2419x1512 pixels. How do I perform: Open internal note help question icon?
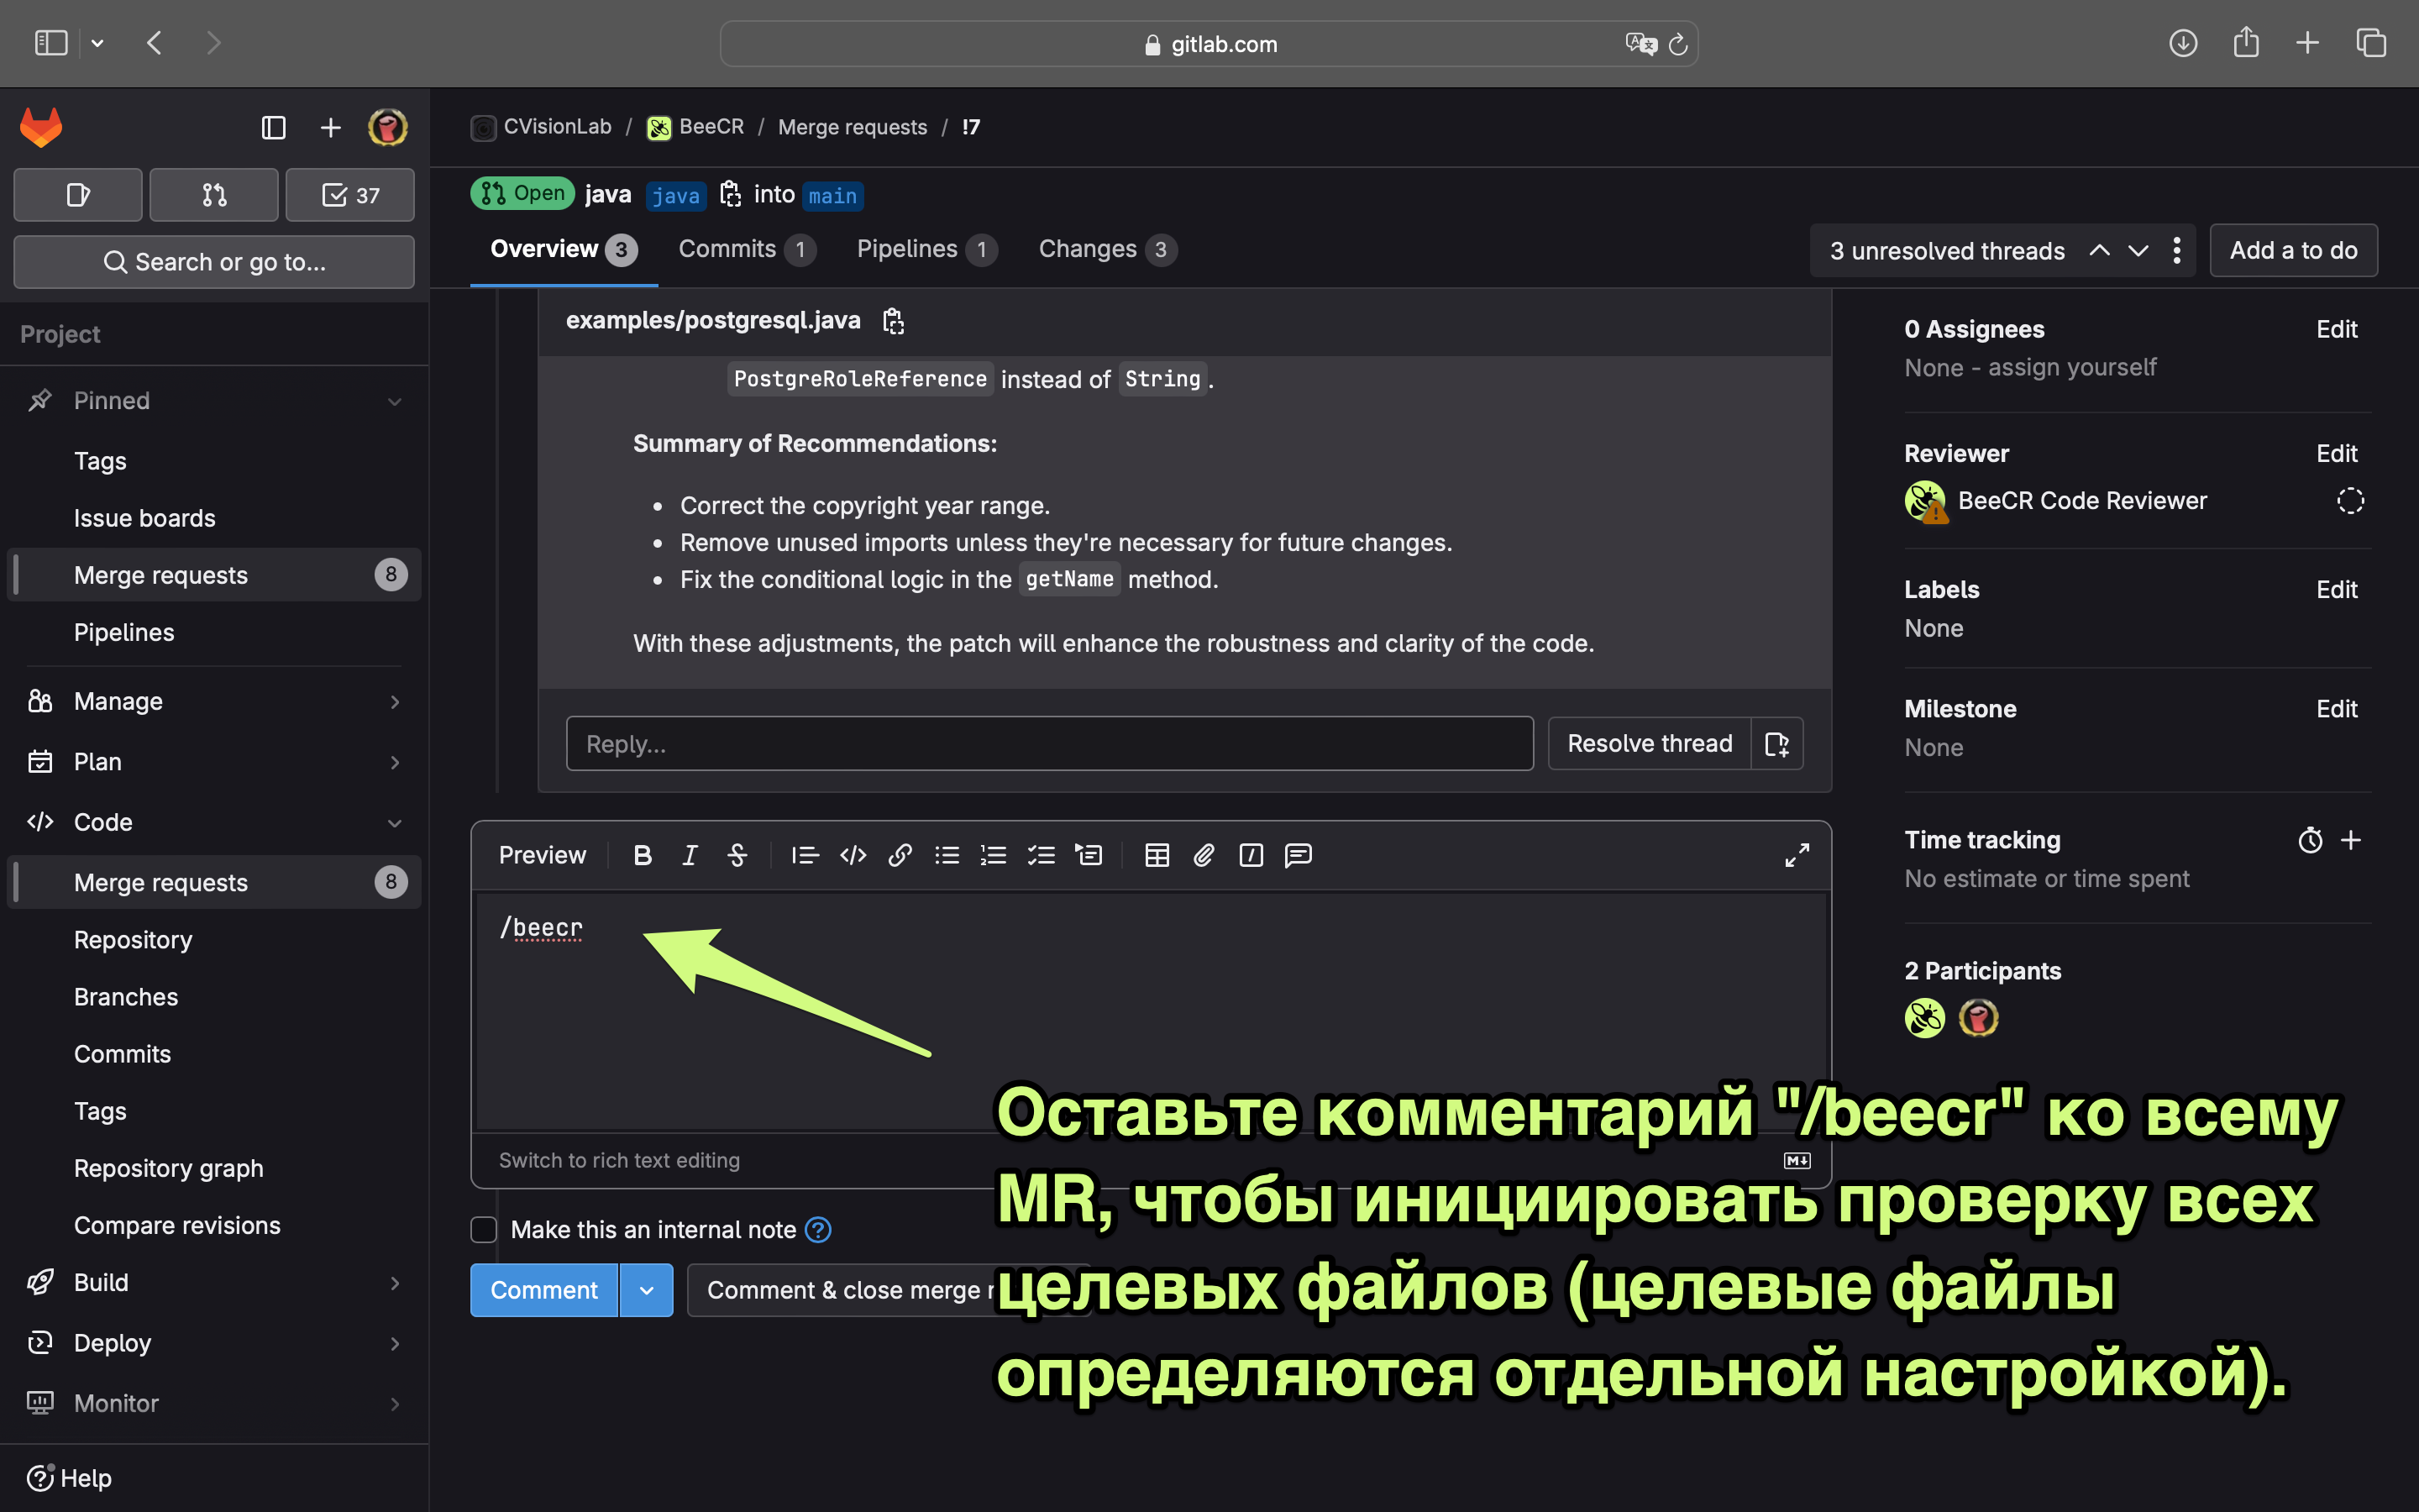point(817,1229)
